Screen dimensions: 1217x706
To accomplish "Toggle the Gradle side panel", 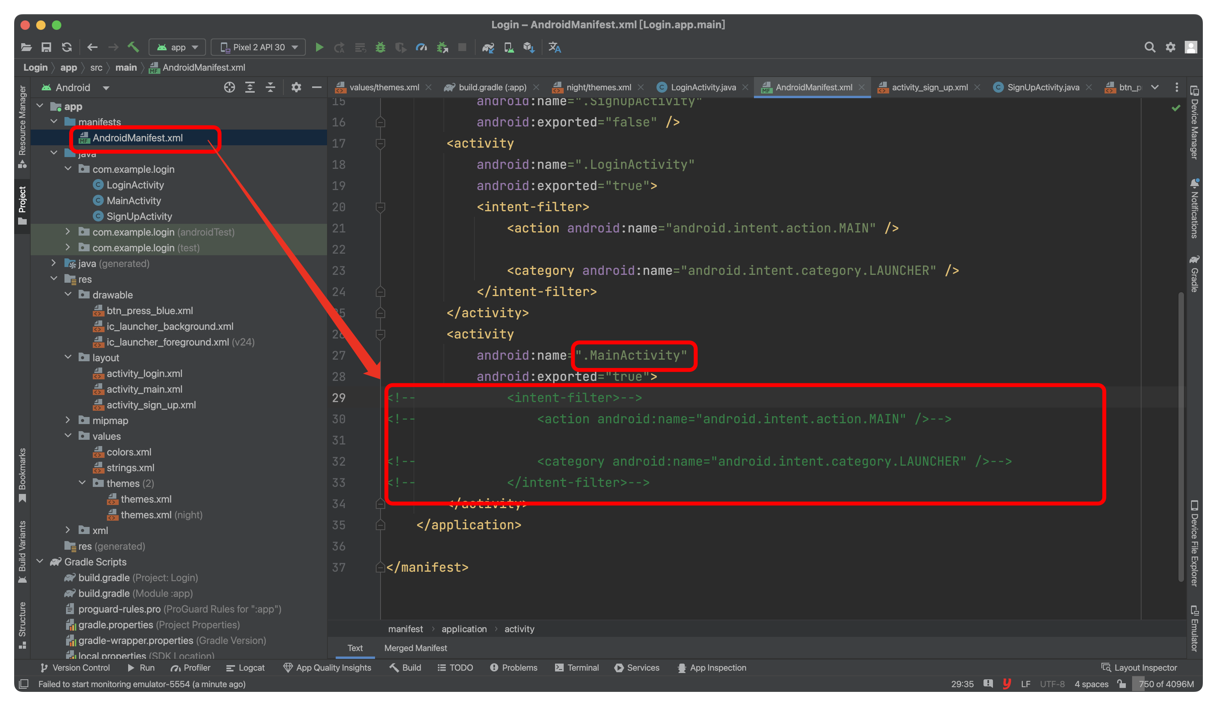I will point(1194,274).
